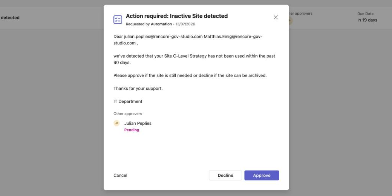Close the dialog with the X icon
392x196 pixels.
276,17
